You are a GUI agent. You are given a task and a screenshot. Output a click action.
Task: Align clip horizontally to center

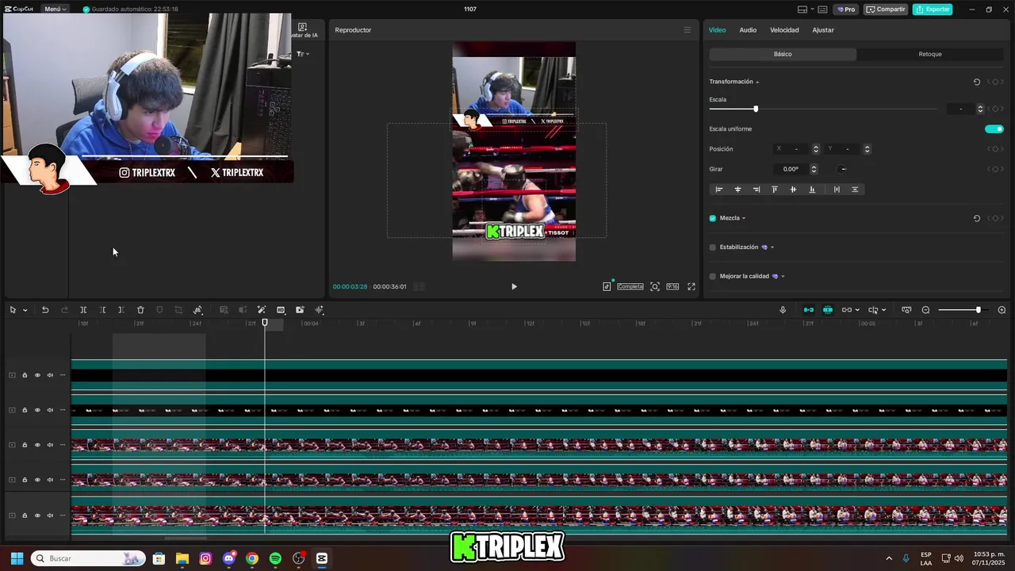737,190
